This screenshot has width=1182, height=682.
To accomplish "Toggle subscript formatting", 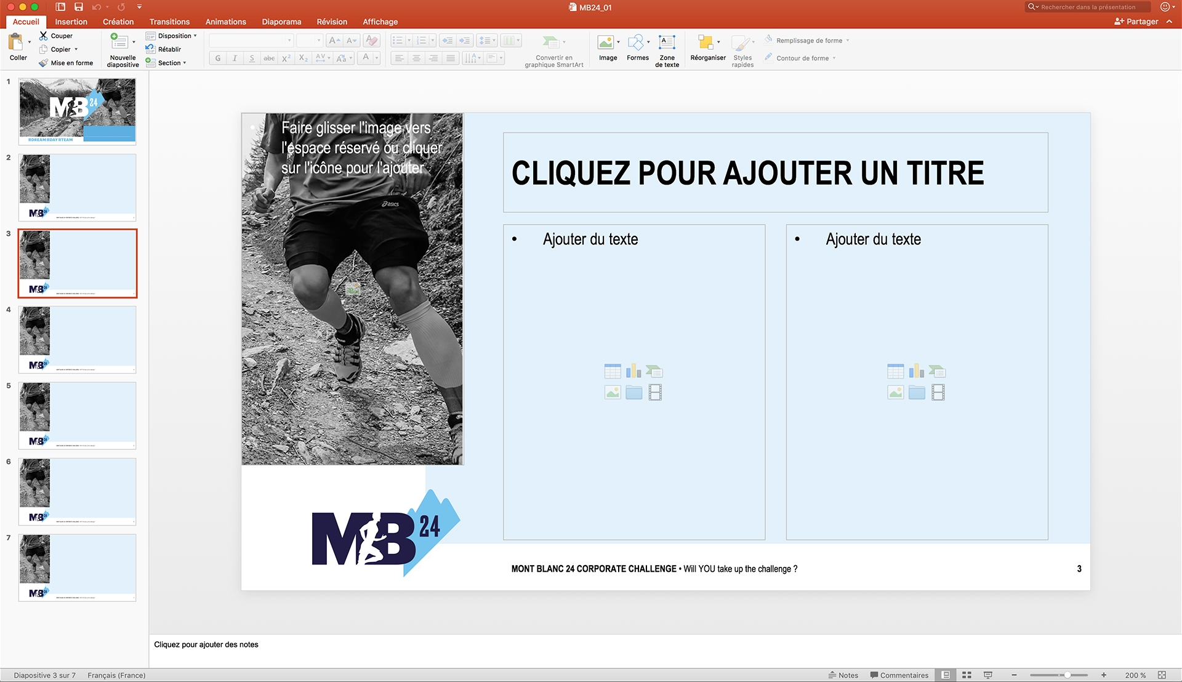I will pyautogui.click(x=304, y=58).
